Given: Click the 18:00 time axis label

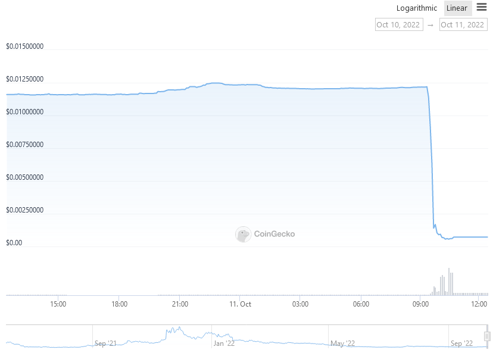Looking at the screenshot, I should (120, 304).
